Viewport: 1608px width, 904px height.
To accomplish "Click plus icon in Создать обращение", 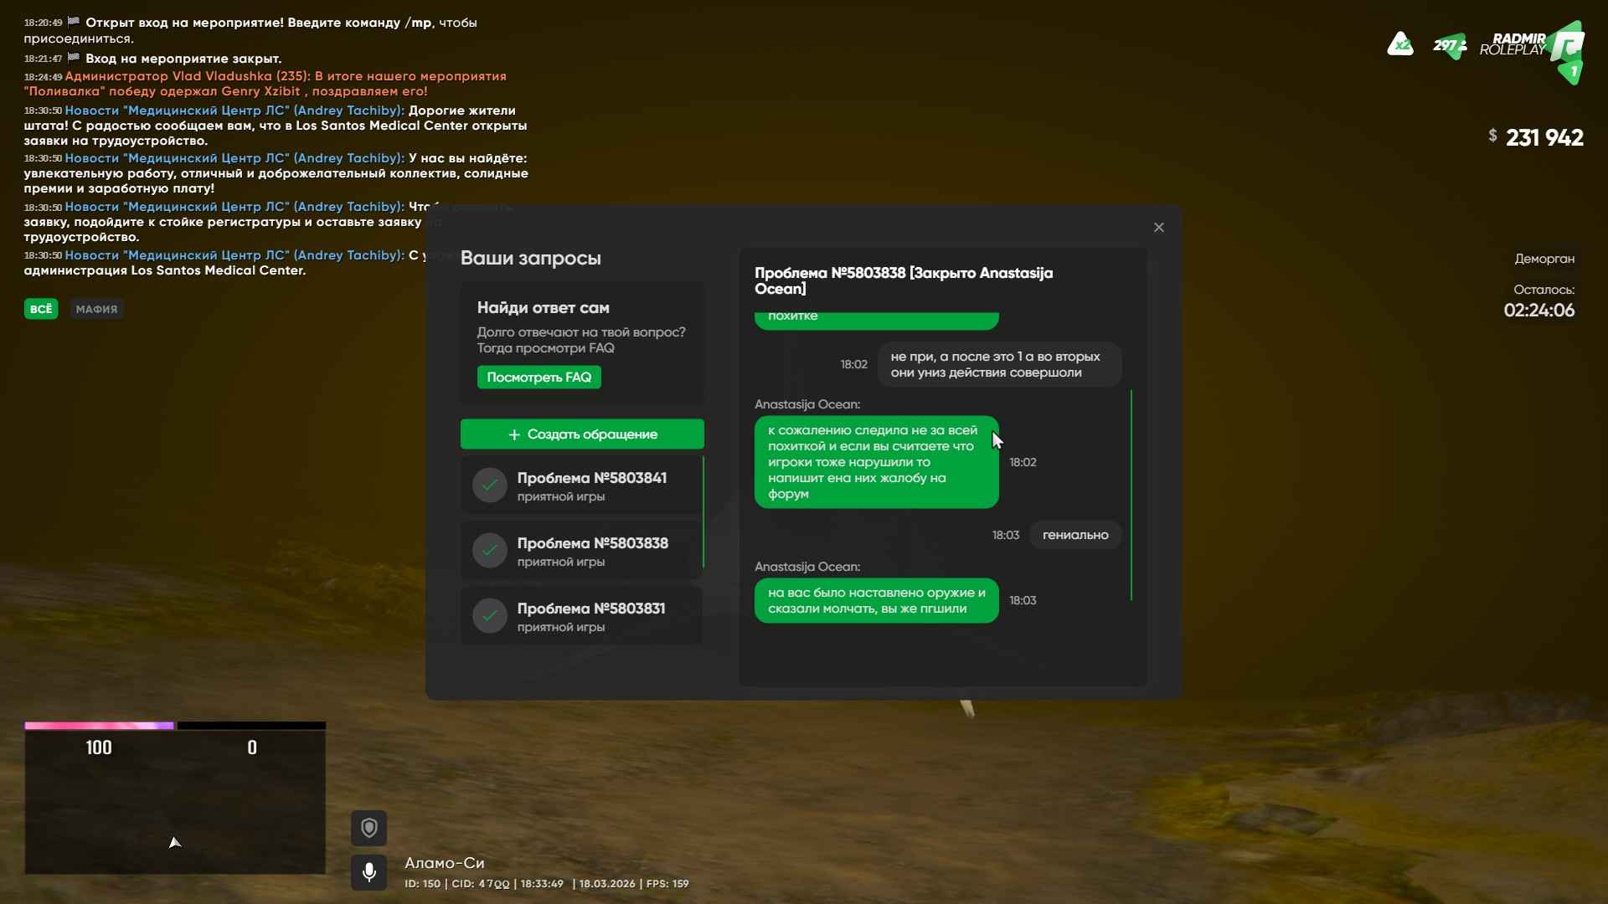I will pos(514,434).
